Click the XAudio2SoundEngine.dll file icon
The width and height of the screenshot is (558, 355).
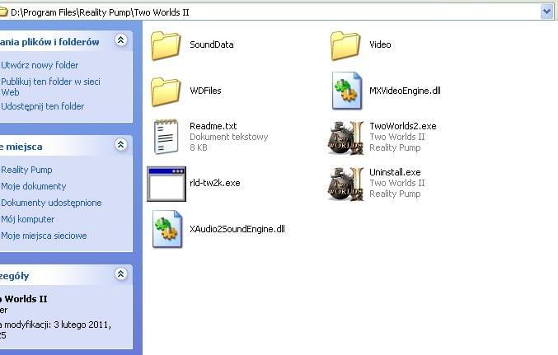point(167,229)
